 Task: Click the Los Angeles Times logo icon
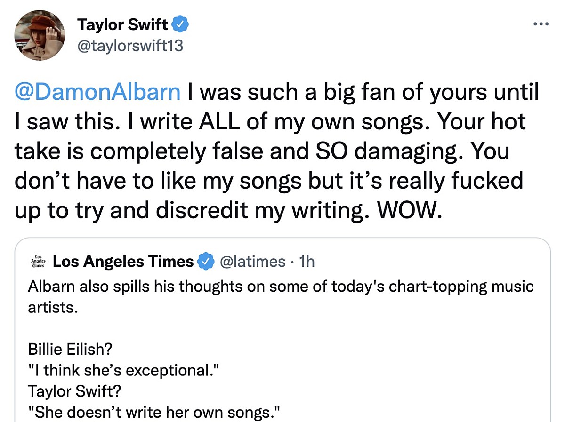37,262
